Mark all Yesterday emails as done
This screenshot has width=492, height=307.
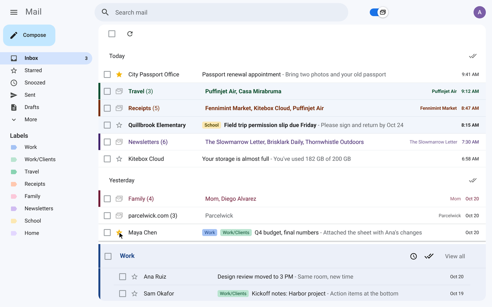click(x=473, y=180)
